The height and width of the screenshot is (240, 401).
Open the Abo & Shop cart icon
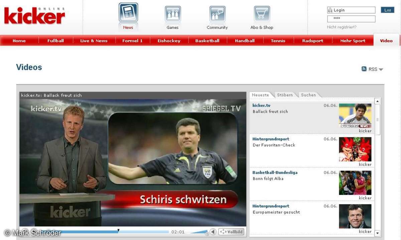(x=262, y=14)
